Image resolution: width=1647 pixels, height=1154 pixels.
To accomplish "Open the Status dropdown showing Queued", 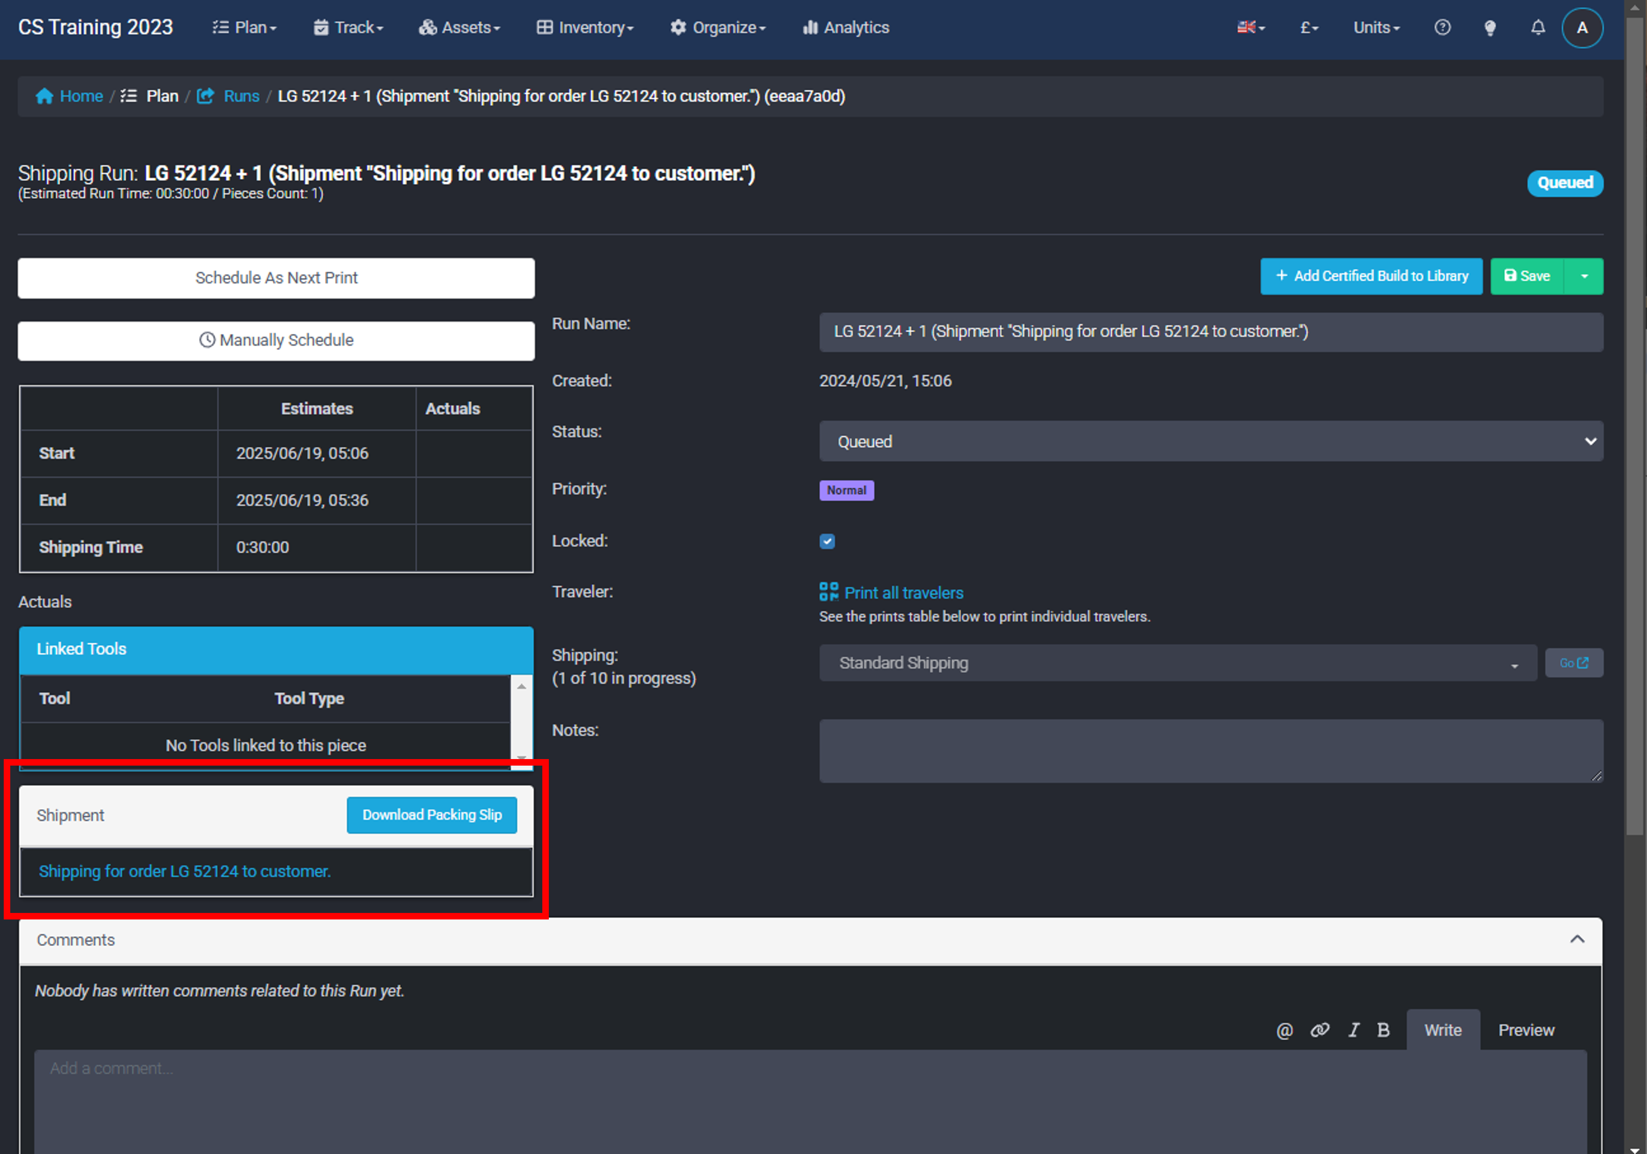I will [x=1211, y=441].
